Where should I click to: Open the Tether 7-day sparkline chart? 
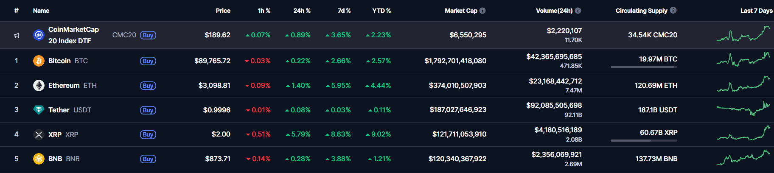[743, 109]
